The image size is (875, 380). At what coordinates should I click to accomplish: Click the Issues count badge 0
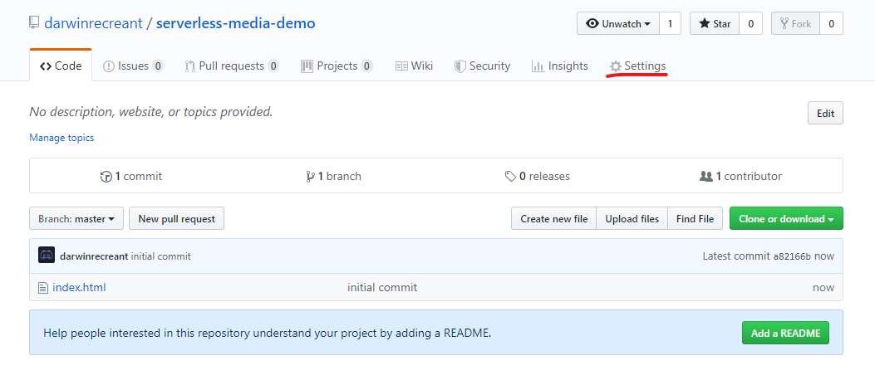pyautogui.click(x=158, y=66)
